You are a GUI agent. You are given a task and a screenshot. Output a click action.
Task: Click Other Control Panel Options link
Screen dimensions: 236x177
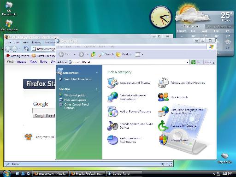pos(77,106)
